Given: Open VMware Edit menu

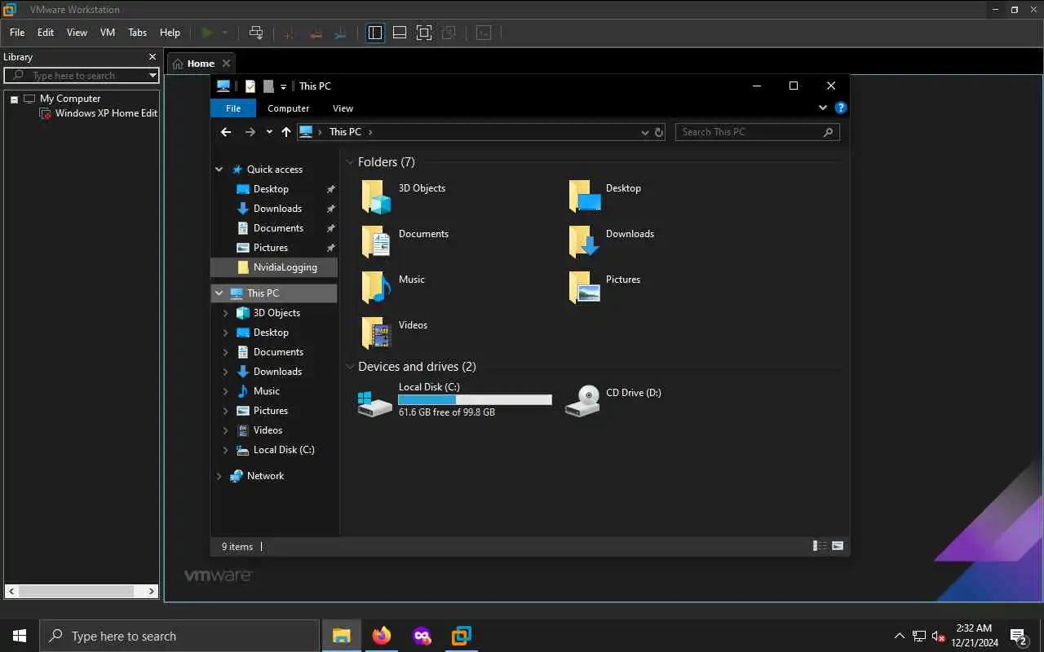Looking at the screenshot, I should (x=46, y=33).
